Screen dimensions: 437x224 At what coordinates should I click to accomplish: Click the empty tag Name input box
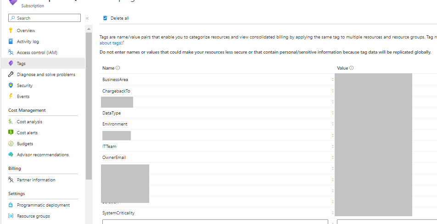[215, 222]
